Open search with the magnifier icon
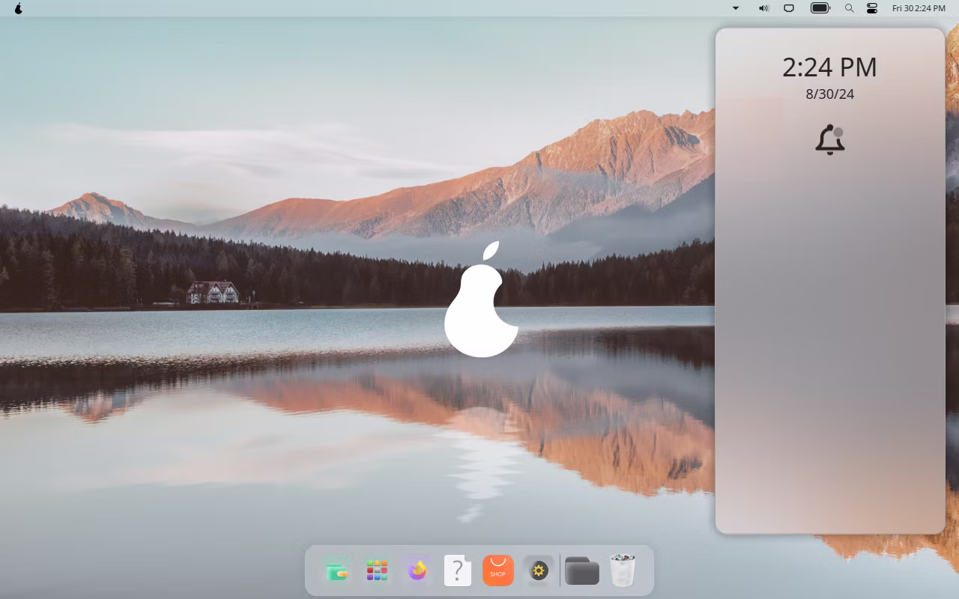The width and height of the screenshot is (959, 599). click(849, 8)
